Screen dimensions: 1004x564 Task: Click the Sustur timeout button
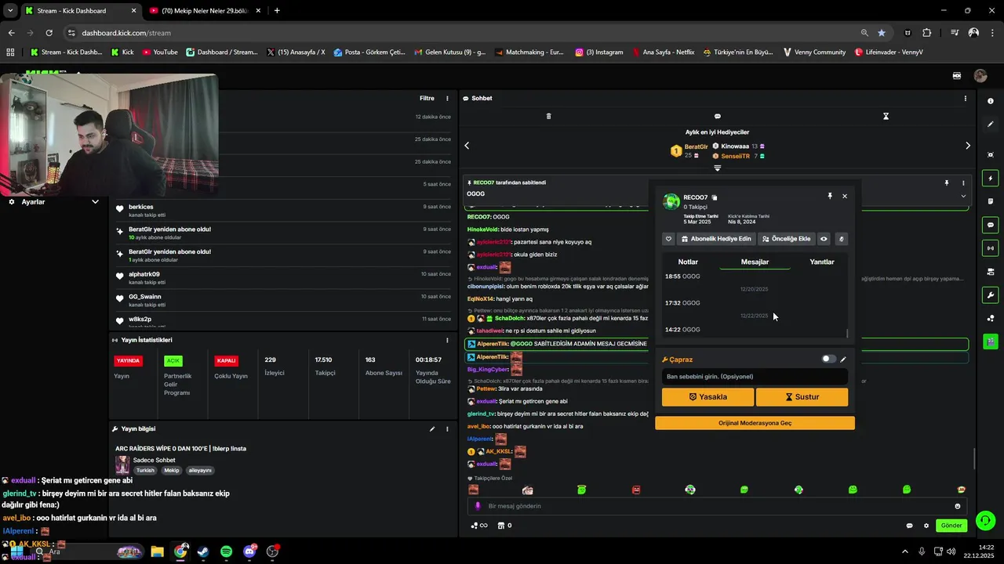click(x=802, y=397)
